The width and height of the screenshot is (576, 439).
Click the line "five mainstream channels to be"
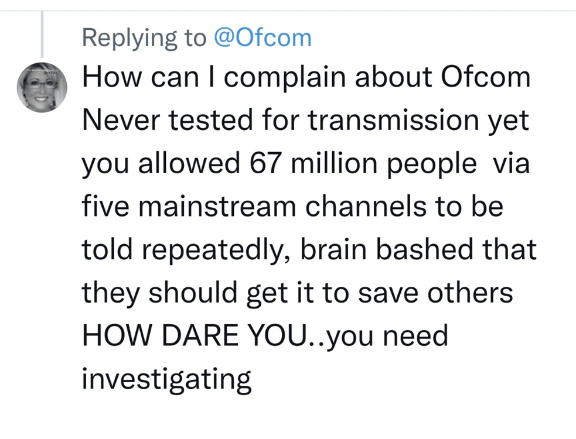pyautogui.click(x=292, y=207)
